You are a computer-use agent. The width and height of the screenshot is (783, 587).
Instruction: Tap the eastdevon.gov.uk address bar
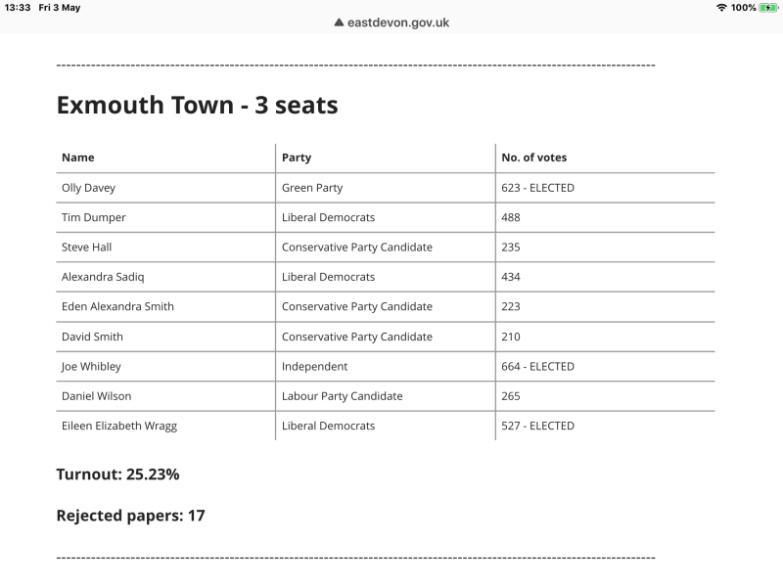(x=391, y=23)
